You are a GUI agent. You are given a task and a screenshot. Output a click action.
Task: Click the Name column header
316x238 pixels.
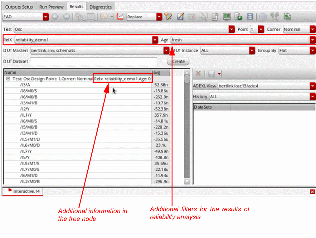tap(77, 72)
